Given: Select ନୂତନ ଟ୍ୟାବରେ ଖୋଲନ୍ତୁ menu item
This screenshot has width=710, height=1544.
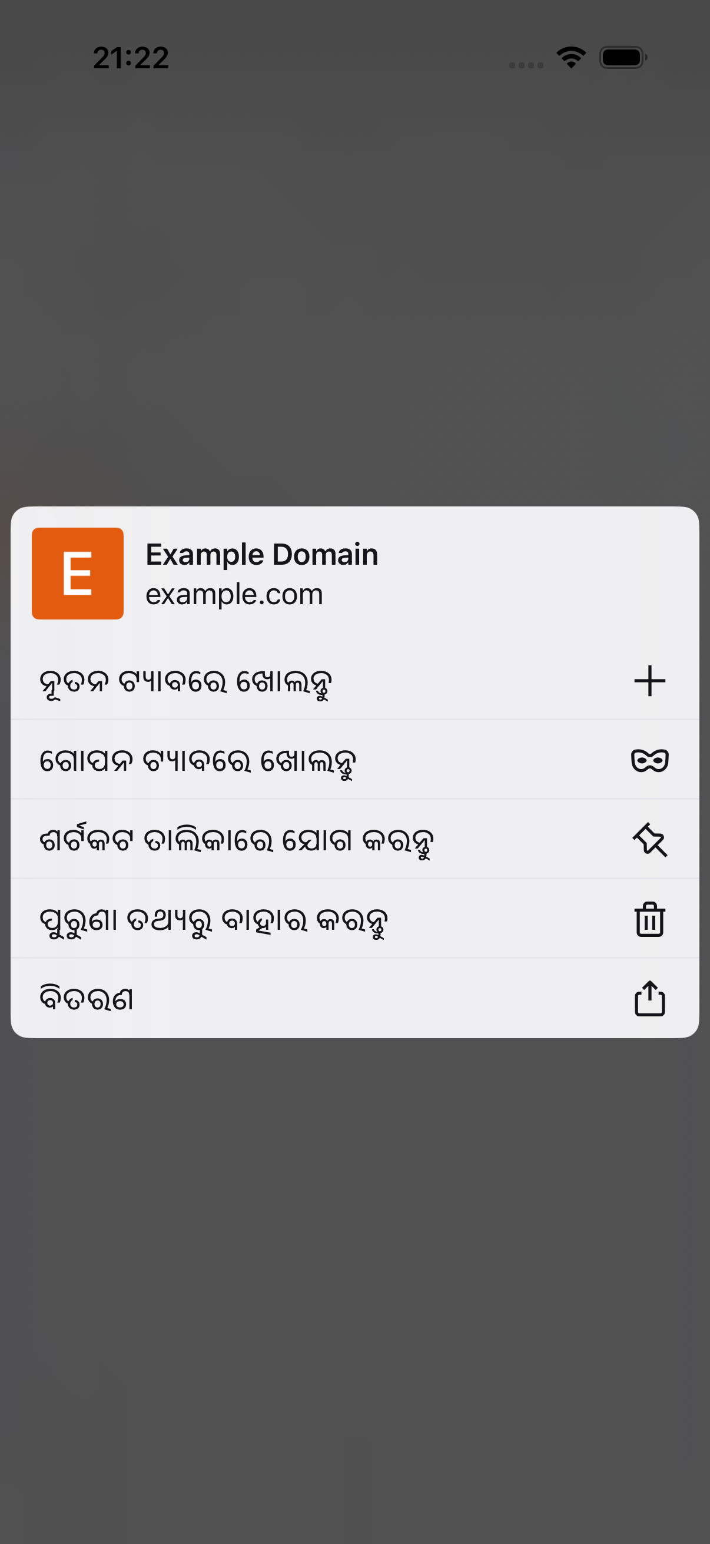Looking at the screenshot, I should (x=354, y=681).
